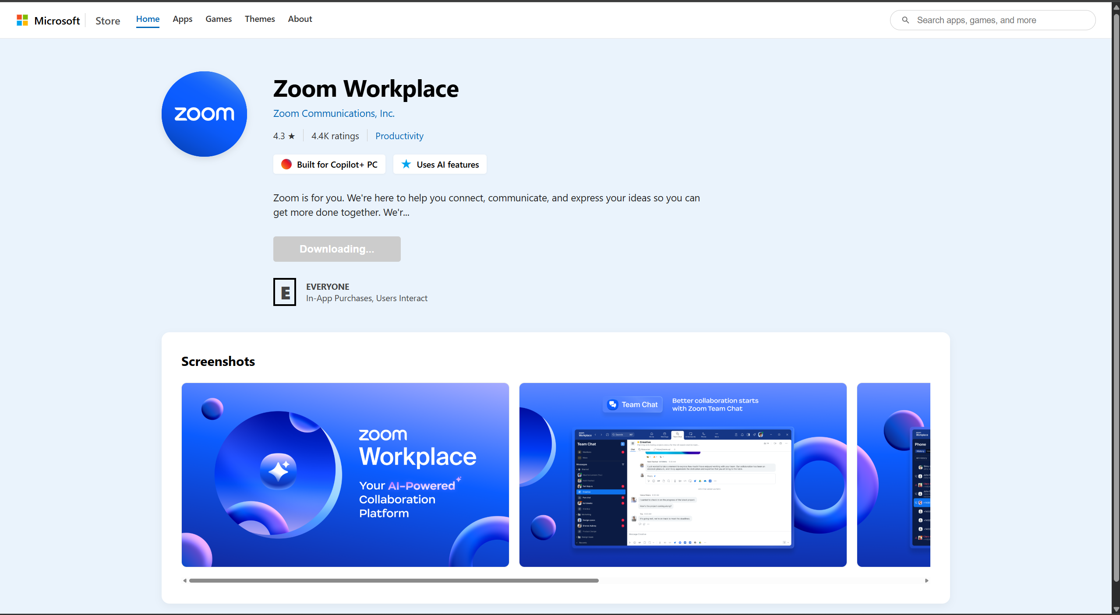The image size is (1120, 615).
Task: Click In-App Purchases, Users Interact text
Action: [x=367, y=298]
